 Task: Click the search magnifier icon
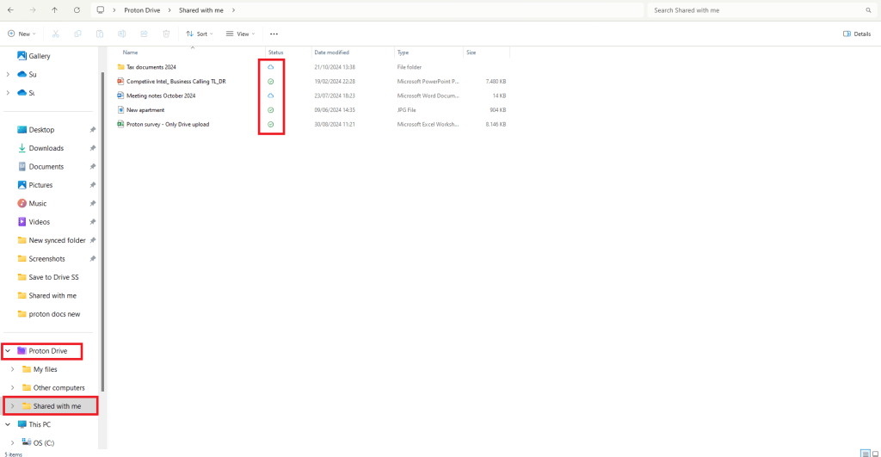[x=868, y=10]
